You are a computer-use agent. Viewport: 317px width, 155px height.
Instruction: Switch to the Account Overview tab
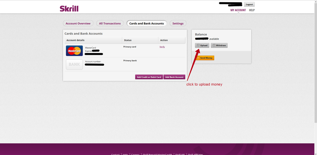click(78, 23)
